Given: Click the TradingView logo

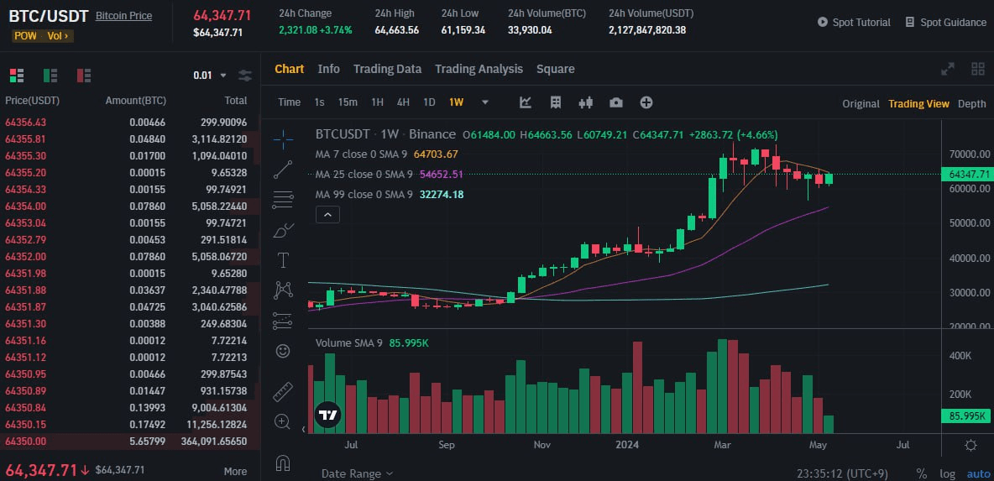Looking at the screenshot, I should (x=328, y=415).
